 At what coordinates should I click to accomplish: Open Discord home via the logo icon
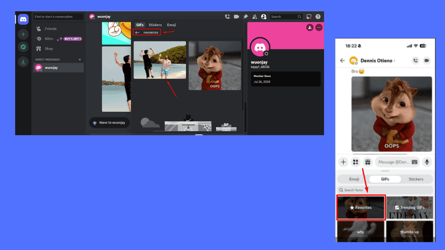pyautogui.click(x=23, y=19)
